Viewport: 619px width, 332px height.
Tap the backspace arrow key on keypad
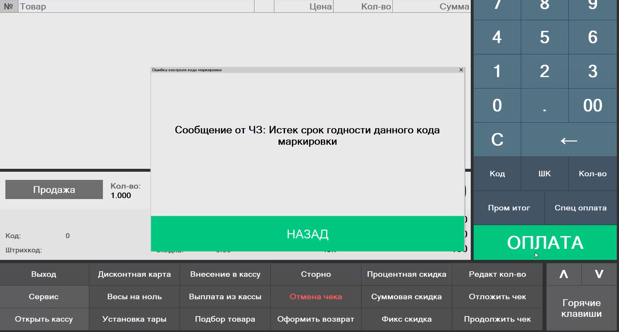coord(569,139)
